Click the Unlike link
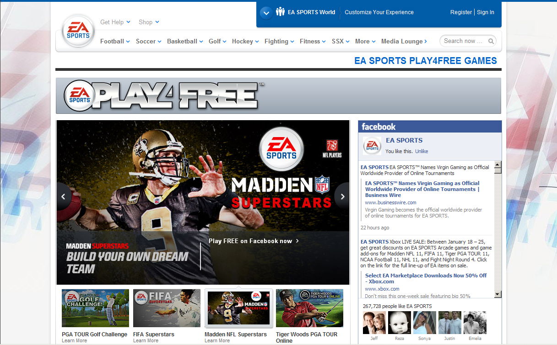 click(x=422, y=151)
